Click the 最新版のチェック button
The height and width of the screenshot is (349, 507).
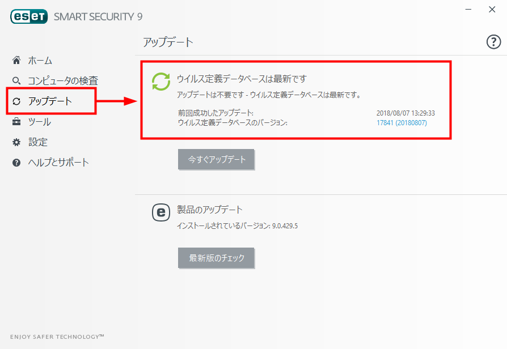216,258
